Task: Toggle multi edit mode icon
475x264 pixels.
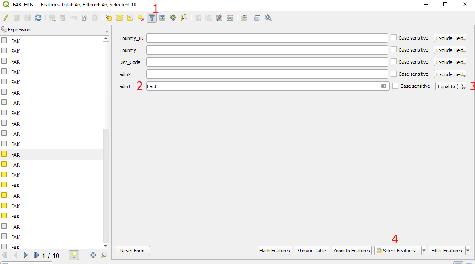Action: tap(17, 18)
